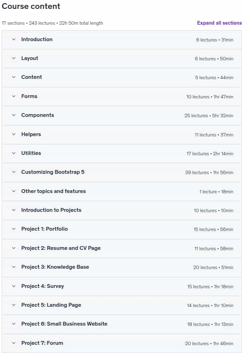242x353 pixels.
Task: Click the chevron icon next to Forms
Action: coord(14,96)
